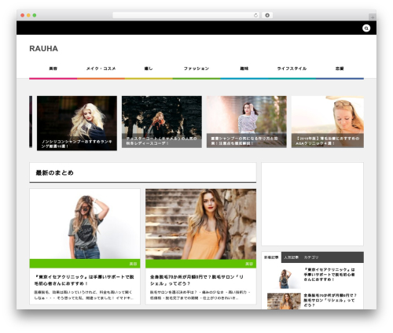Open the 重曹シャンプー slide
The height and width of the screenshot is (333, 393).
(247, 122)
